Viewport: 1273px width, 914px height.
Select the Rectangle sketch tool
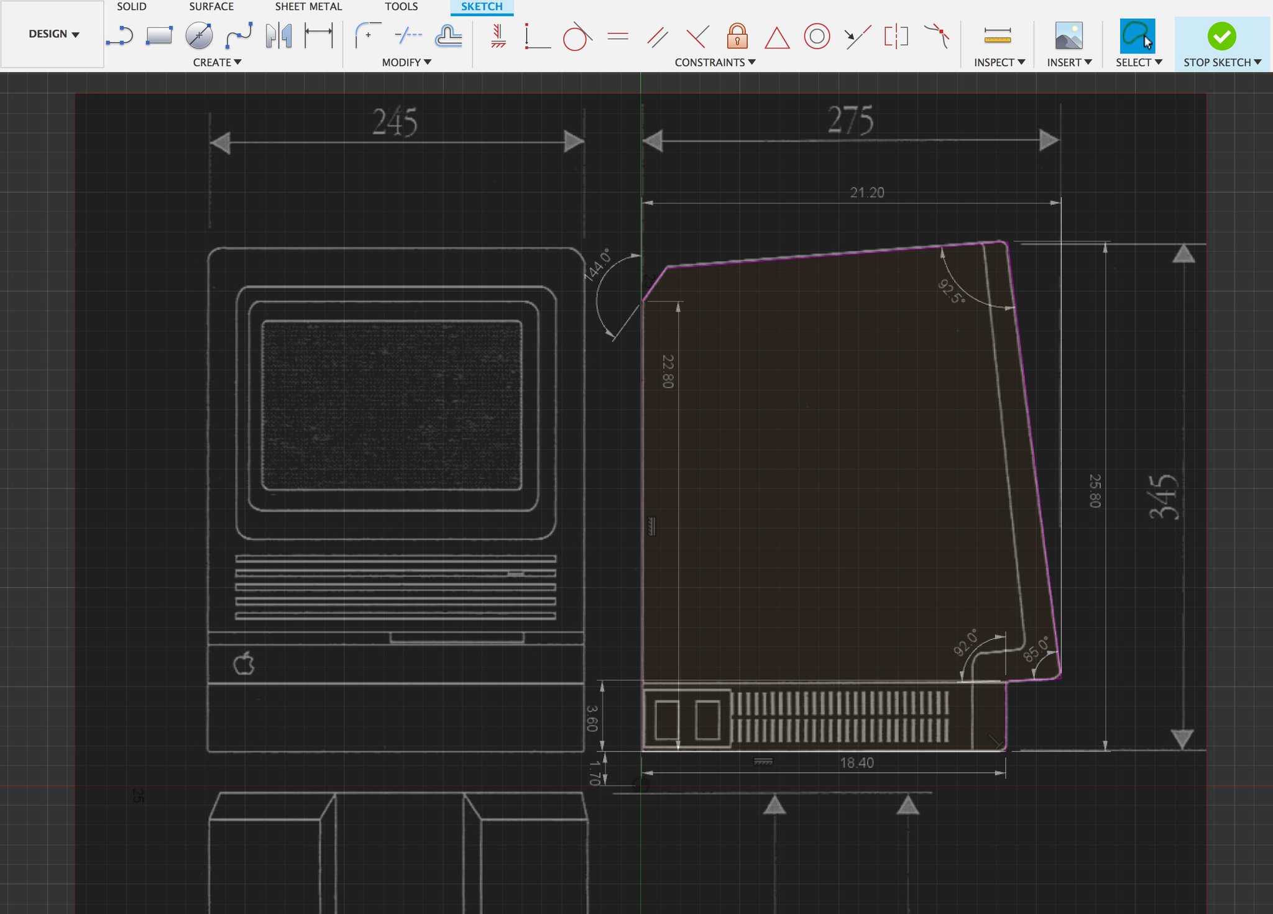click(x=159, y=36)
